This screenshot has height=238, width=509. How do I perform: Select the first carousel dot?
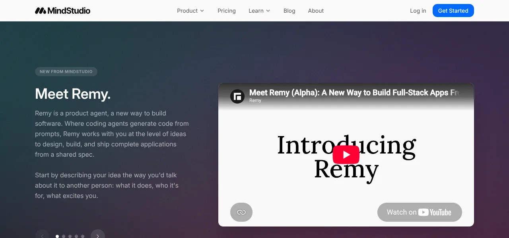tap(57, 236)
